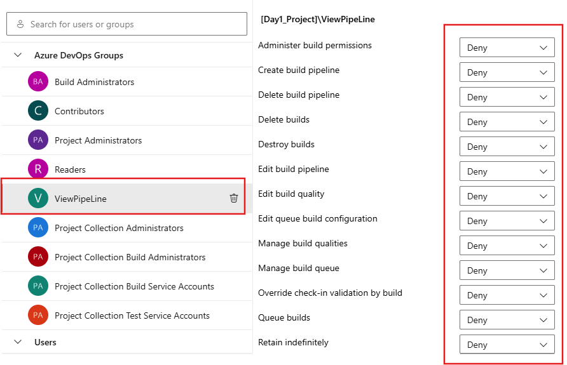Image resolution: width=567 pixels, height=365 pixels.
Task: Click the Destroy builds label
Action: click(x=286, y=144)
